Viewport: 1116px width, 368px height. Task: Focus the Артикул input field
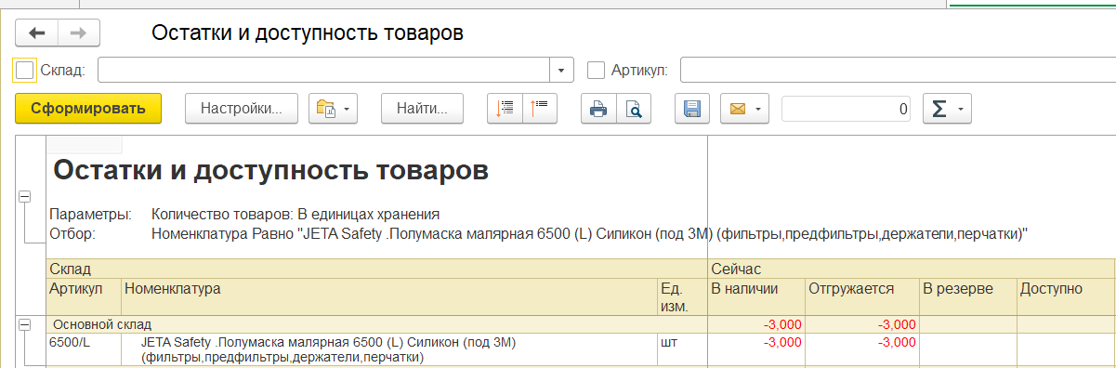click(898, 70)
